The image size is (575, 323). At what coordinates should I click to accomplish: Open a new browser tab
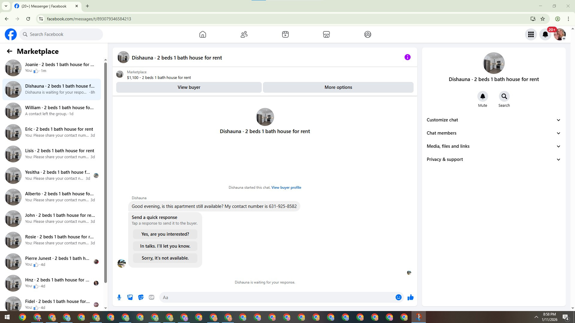(x=87, y=6)
